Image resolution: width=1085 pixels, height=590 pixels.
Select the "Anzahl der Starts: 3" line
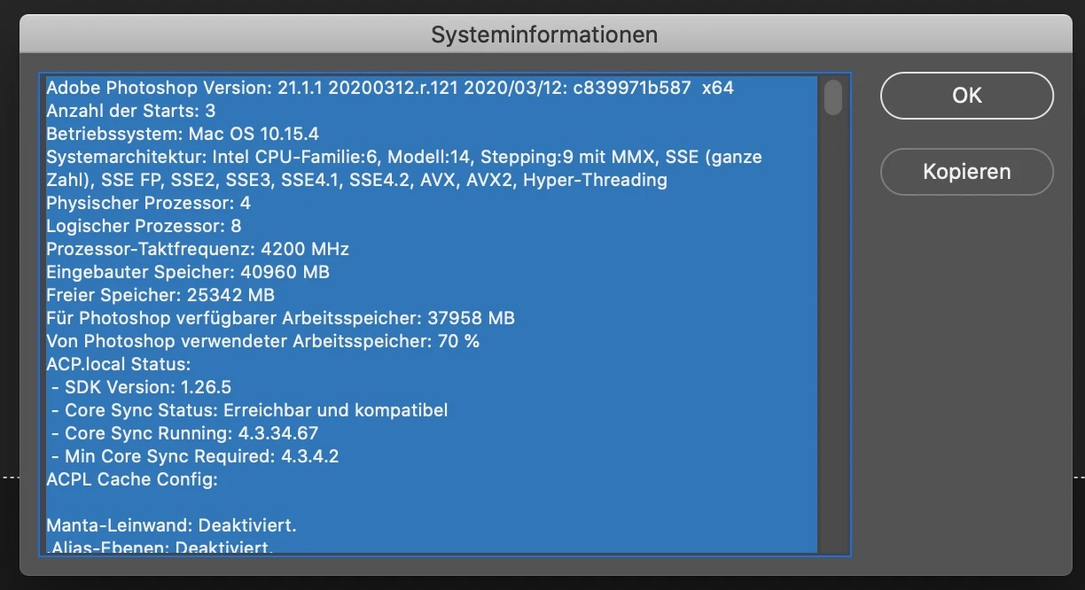tap(131, 111)
